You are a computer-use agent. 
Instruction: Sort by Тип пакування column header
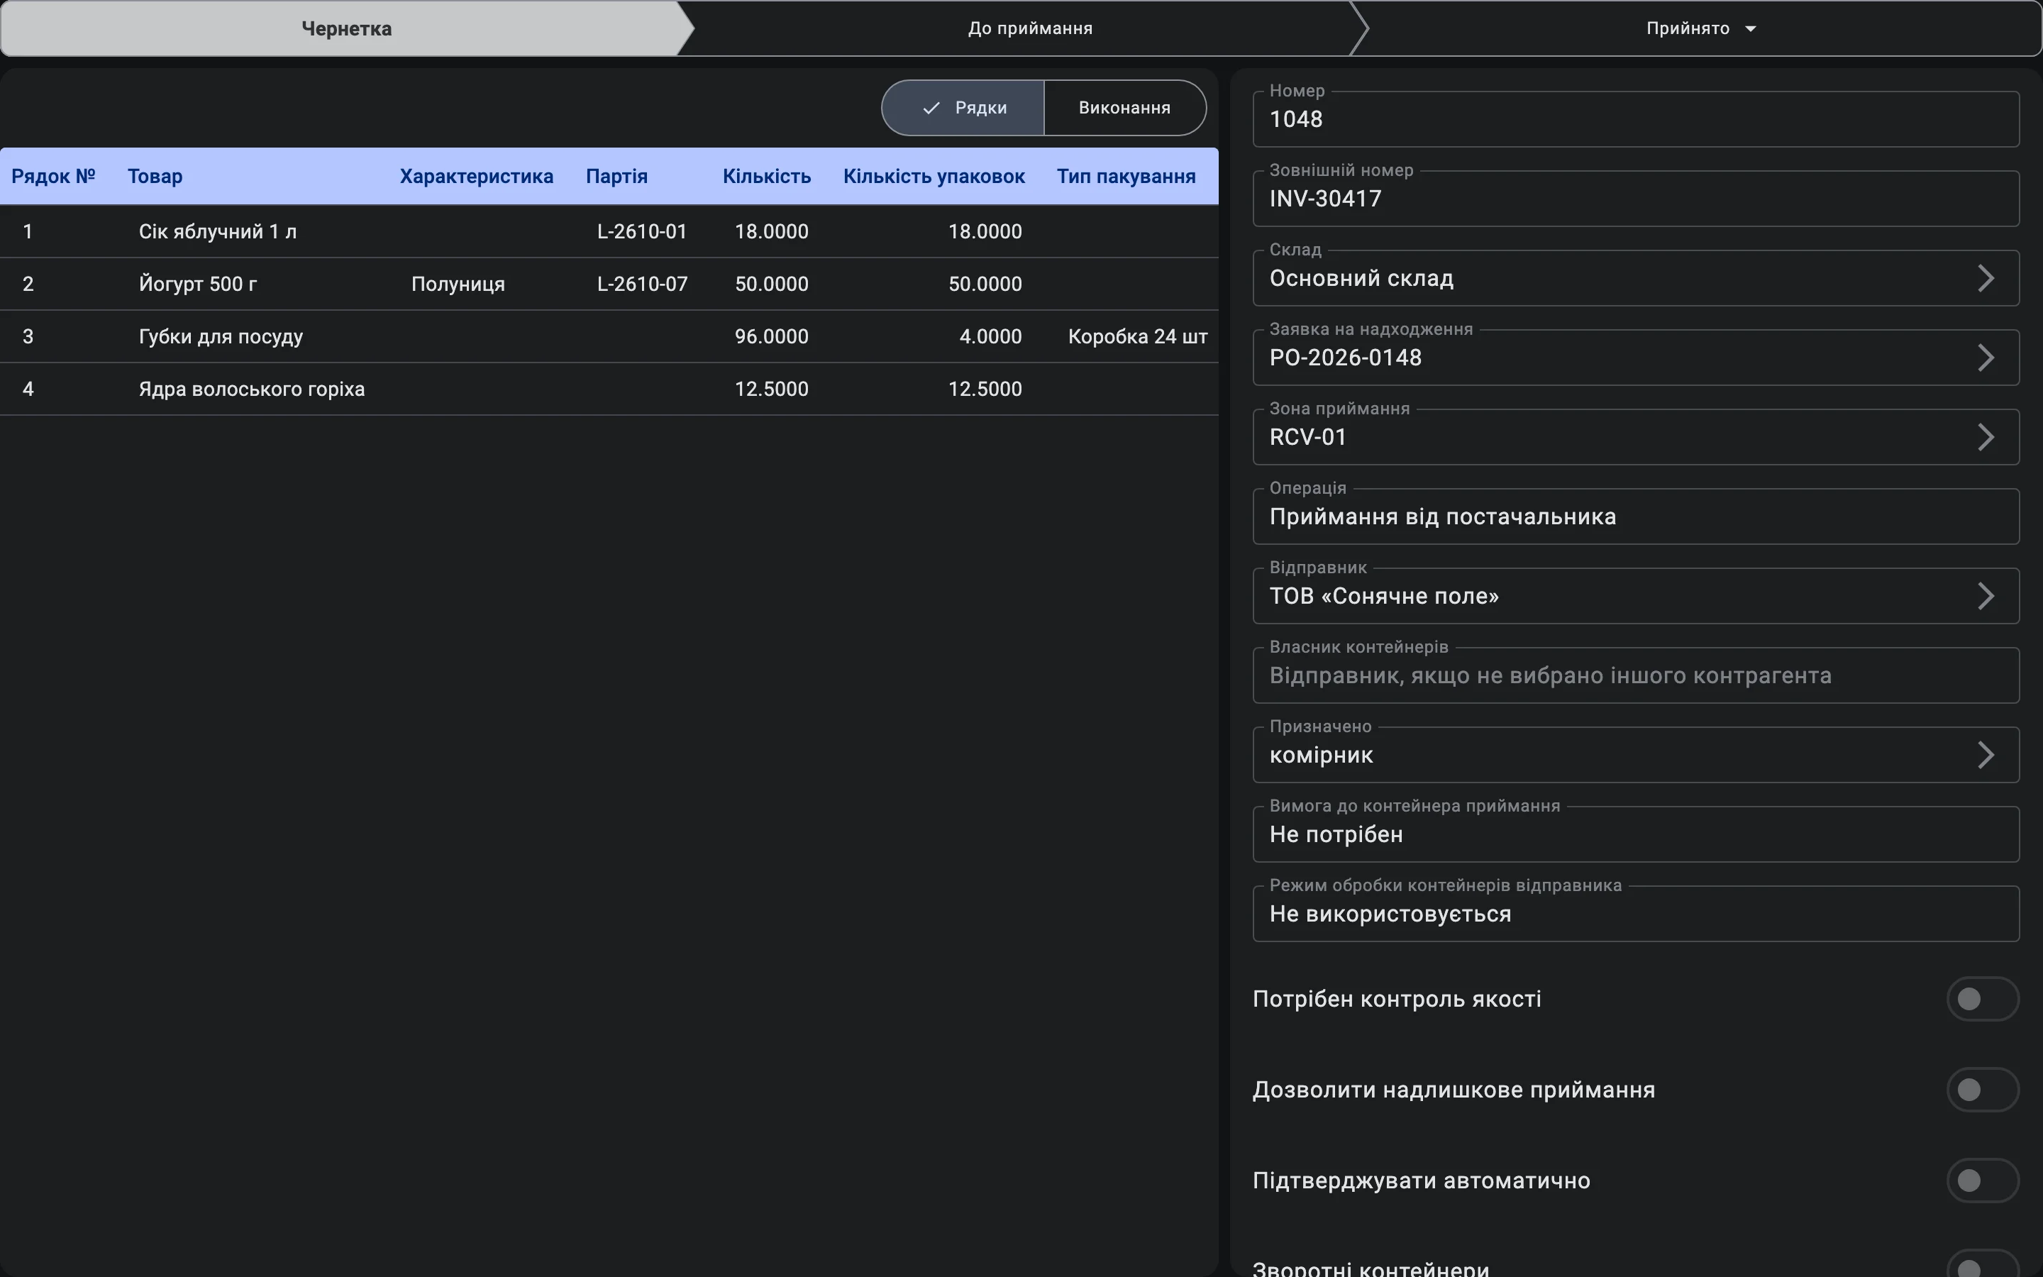pyautogui.click(x=1126, y=176)
